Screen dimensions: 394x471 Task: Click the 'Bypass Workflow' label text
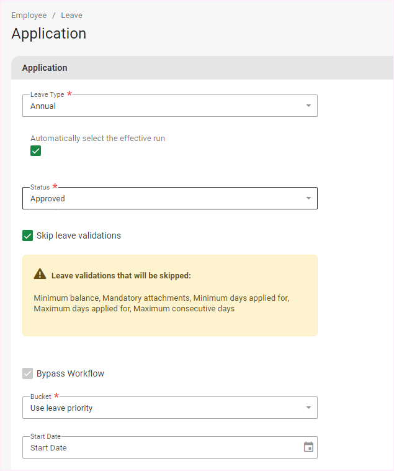click(x=70, y=373)
